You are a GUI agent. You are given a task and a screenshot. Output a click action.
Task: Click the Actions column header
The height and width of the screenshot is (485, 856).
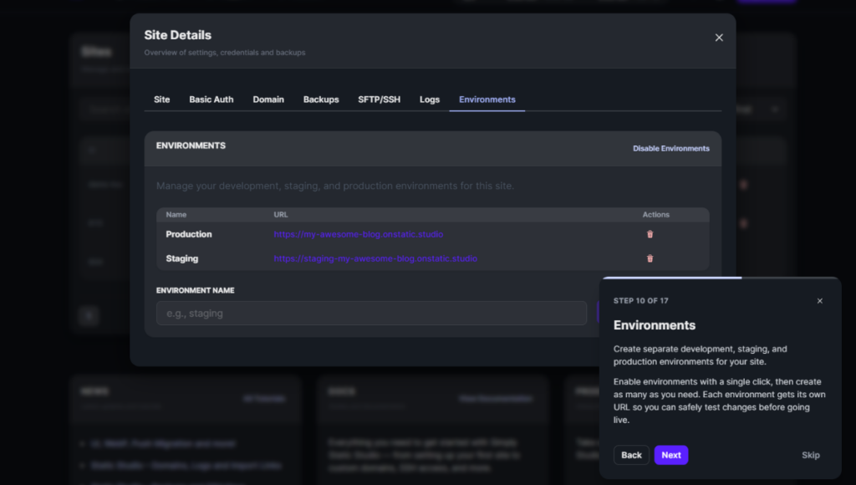(x=655, y=215)
